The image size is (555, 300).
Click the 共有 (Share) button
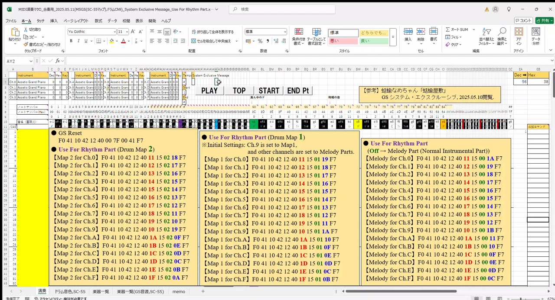[x=543, y=20]
